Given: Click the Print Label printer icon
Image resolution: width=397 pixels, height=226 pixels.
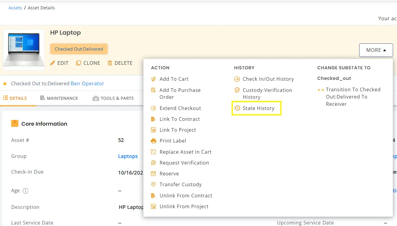Looking at the screenshot, I should [x=154, y=141].
